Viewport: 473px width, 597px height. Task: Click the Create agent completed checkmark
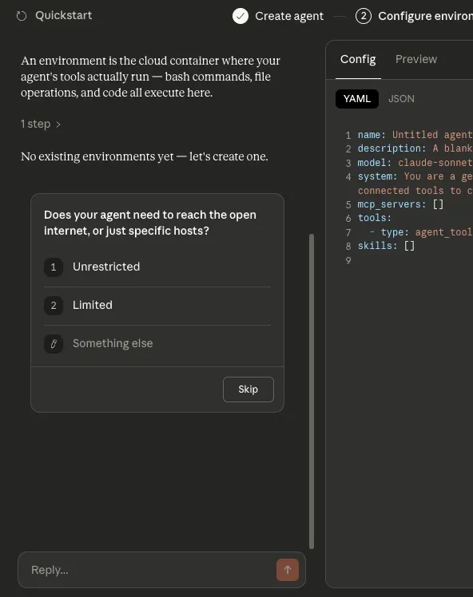(x=240, y=16)
